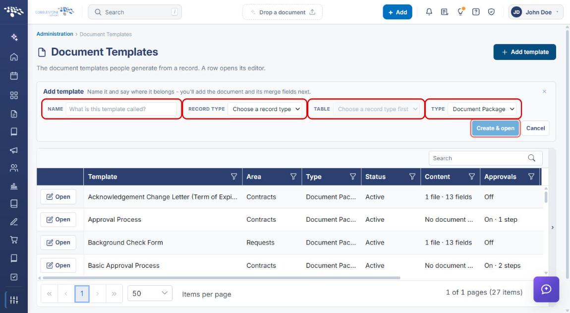Open the Type dropdown showing Document Package
This screenshot has height=313, width=570.
483,109
